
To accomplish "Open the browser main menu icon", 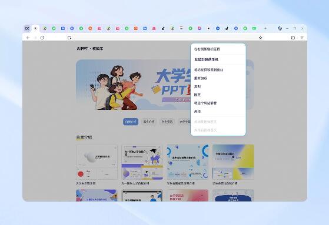I will pyautogui.click(x=302, y=38).
